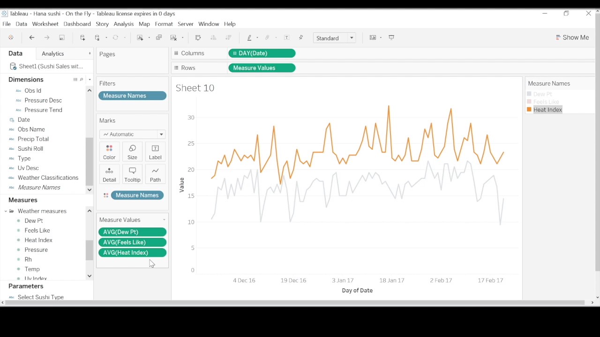Save the workbook using the disk icon
The image size is (600, 337).
tap(61, 38)
